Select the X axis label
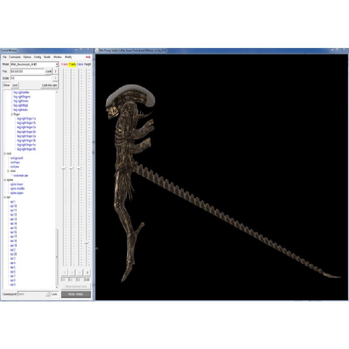The image size is (349, 349). 64,64
